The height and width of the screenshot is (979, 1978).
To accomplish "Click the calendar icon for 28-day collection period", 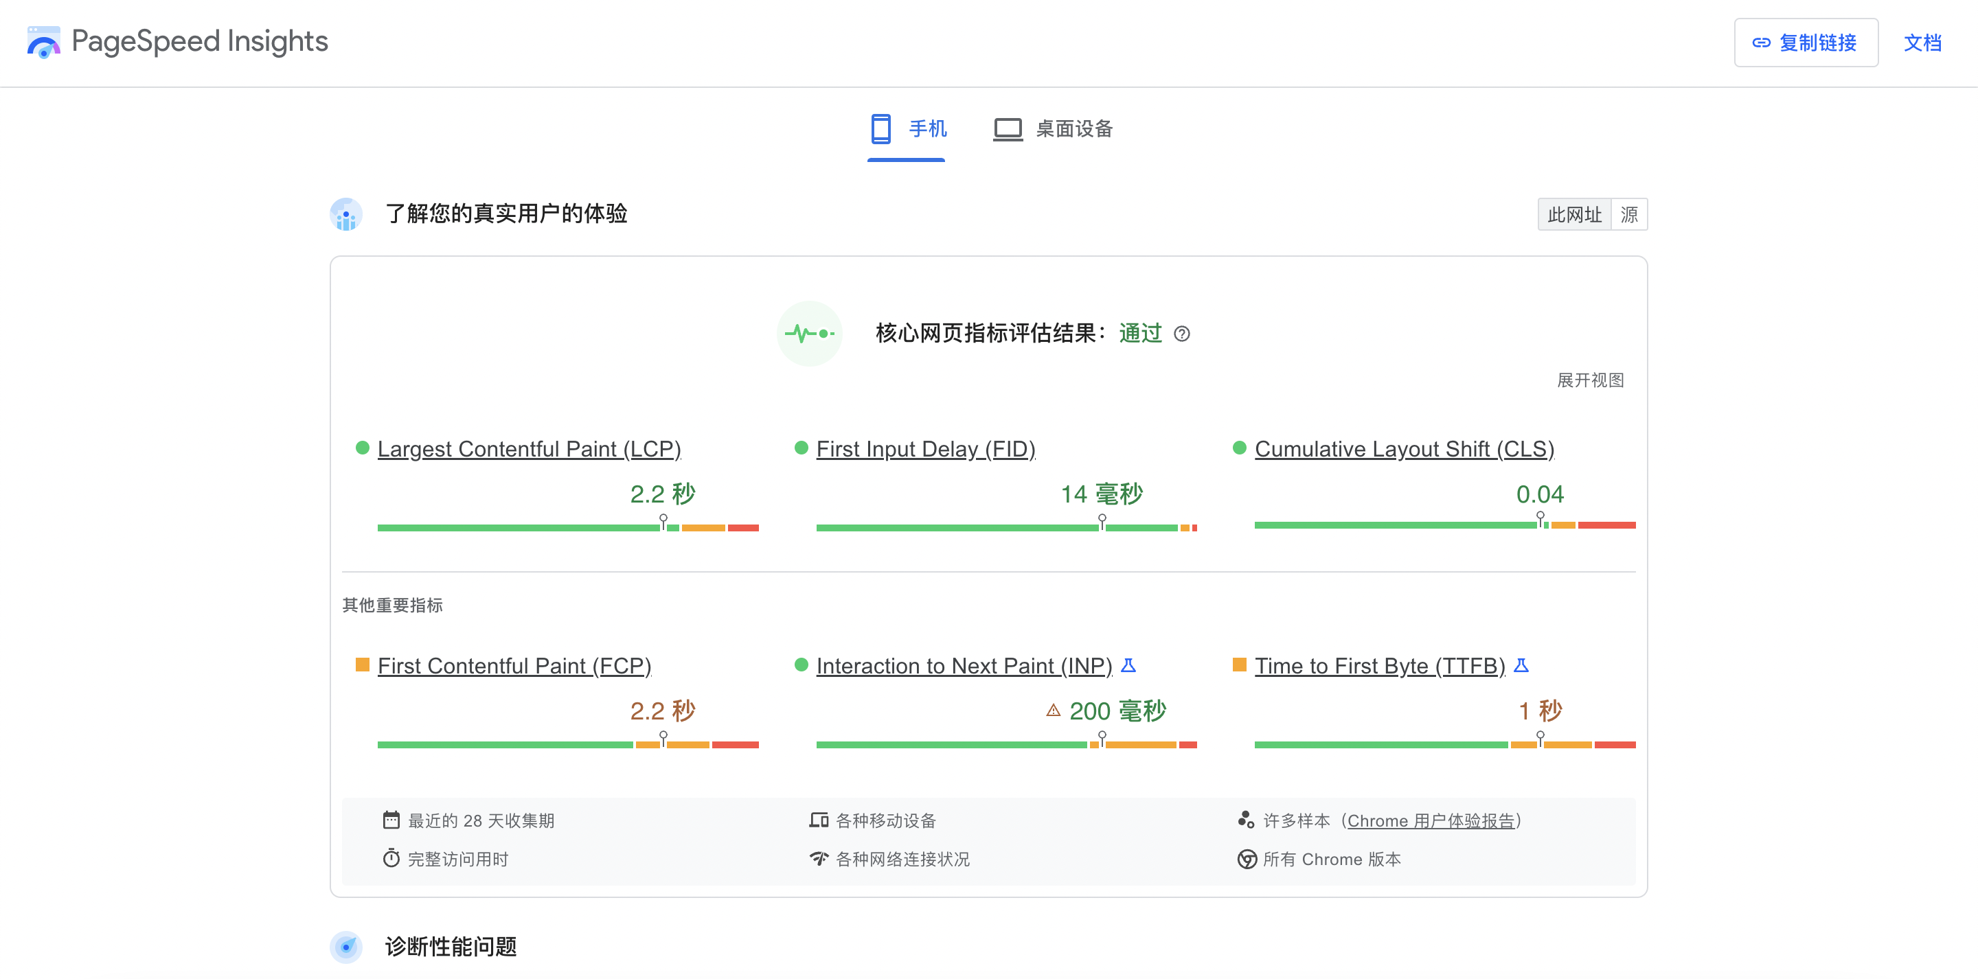I will (391, 820).
